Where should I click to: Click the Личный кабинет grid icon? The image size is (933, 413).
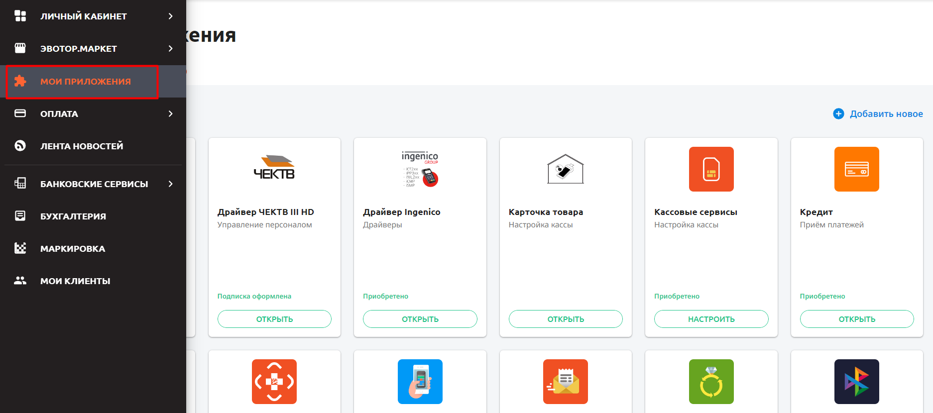click(20, 16)
